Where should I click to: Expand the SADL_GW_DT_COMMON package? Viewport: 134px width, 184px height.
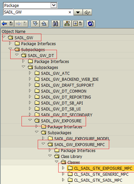(30, 91)
